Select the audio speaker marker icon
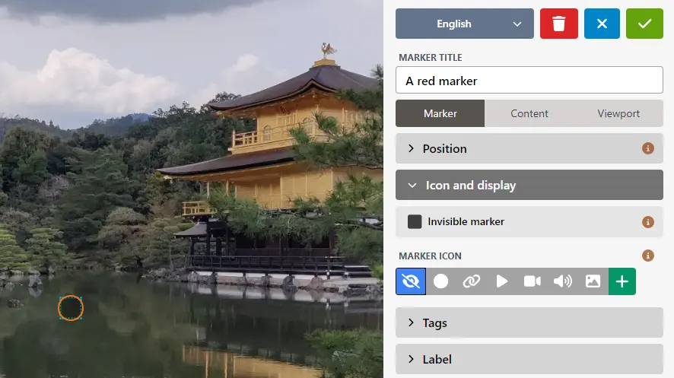This screenshot has width=674, height=378. click(x=563, y=281)
